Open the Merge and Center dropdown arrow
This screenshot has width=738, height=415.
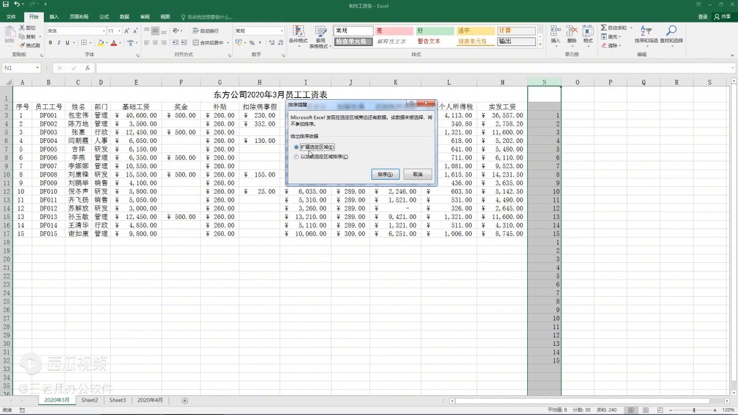point(228,43)
